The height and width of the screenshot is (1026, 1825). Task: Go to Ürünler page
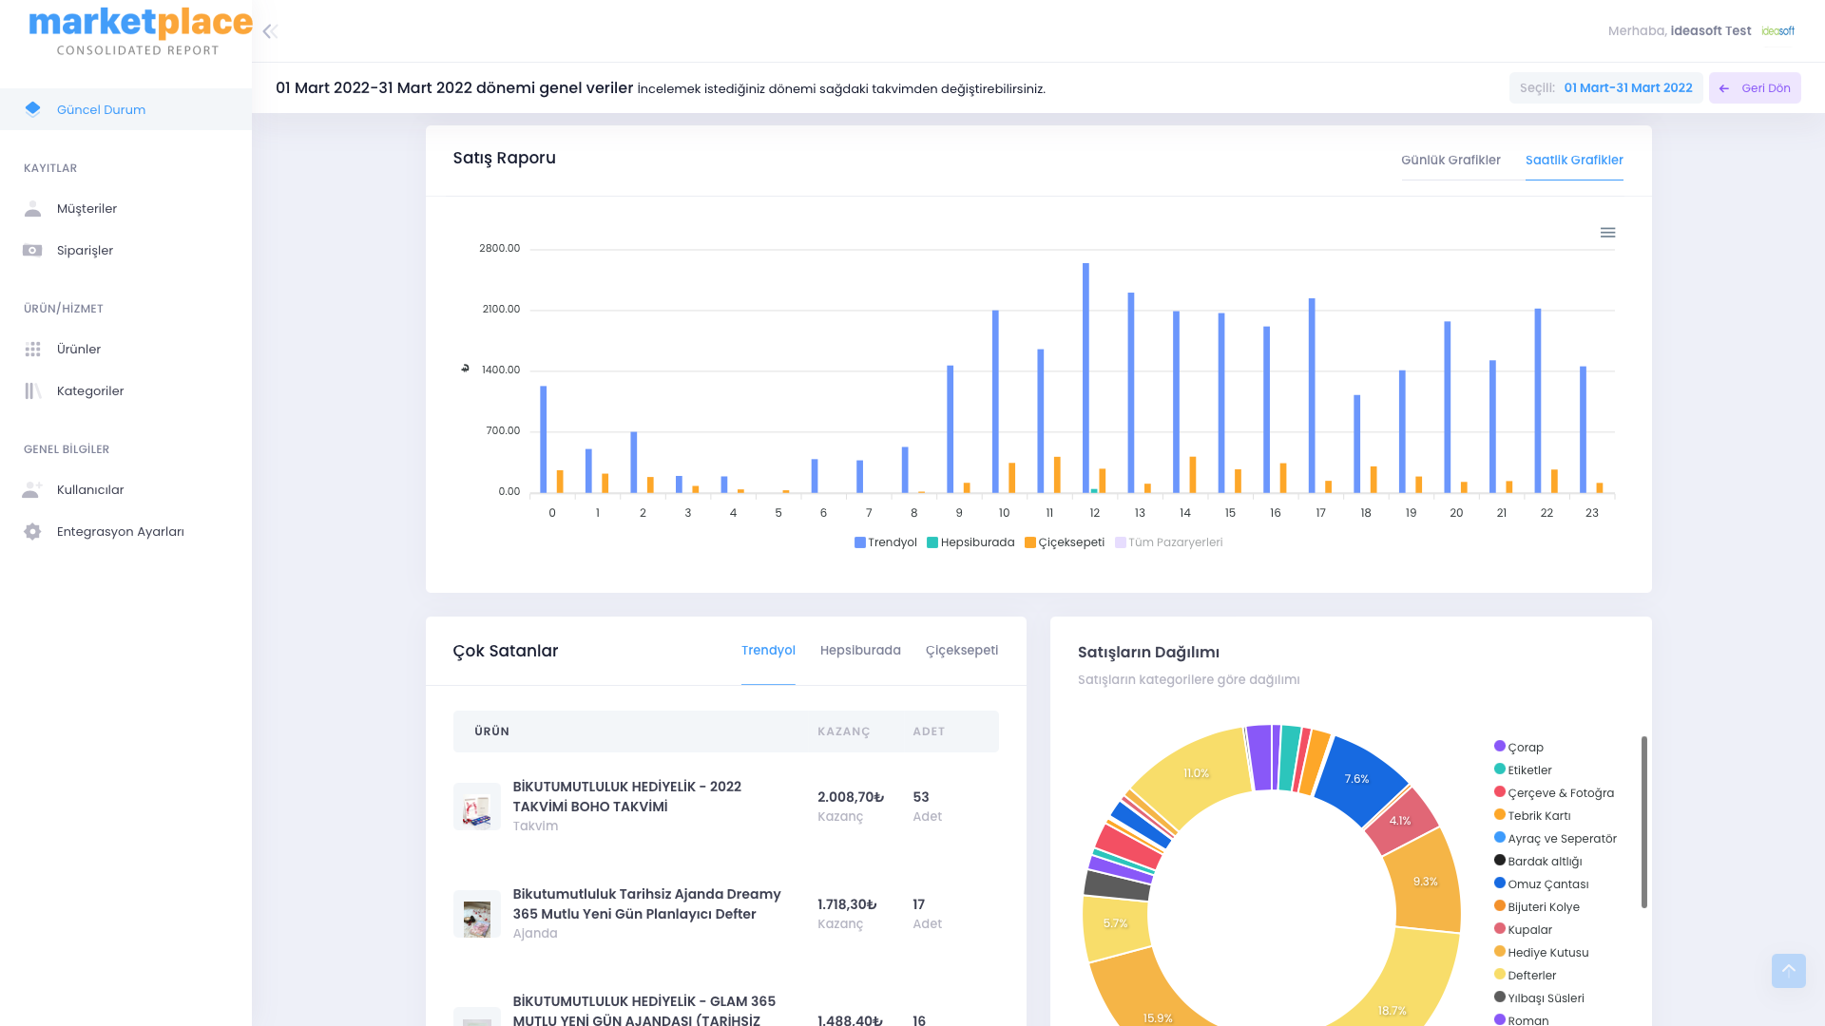click(125, 349)
